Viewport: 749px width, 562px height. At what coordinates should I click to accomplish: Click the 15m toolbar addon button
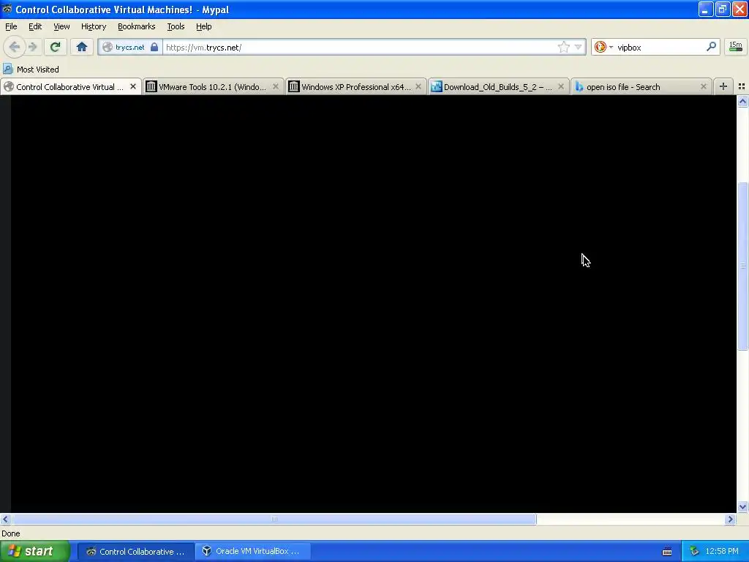(x=736, y=47)
